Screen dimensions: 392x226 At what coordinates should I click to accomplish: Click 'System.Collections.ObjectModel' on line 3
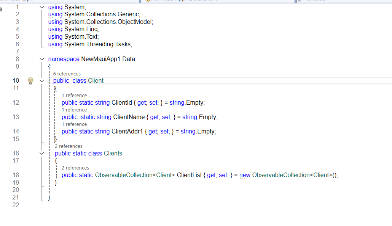(108, 22)
